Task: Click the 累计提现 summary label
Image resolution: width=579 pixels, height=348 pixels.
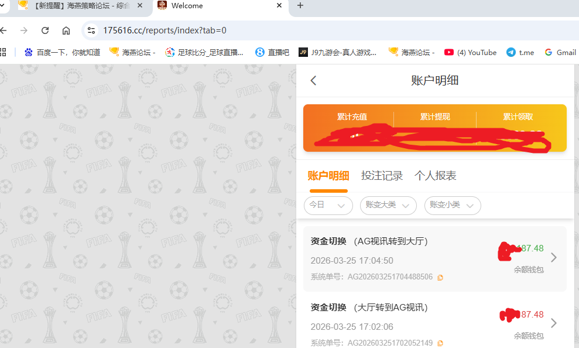Action: click(x=434, y=117)
